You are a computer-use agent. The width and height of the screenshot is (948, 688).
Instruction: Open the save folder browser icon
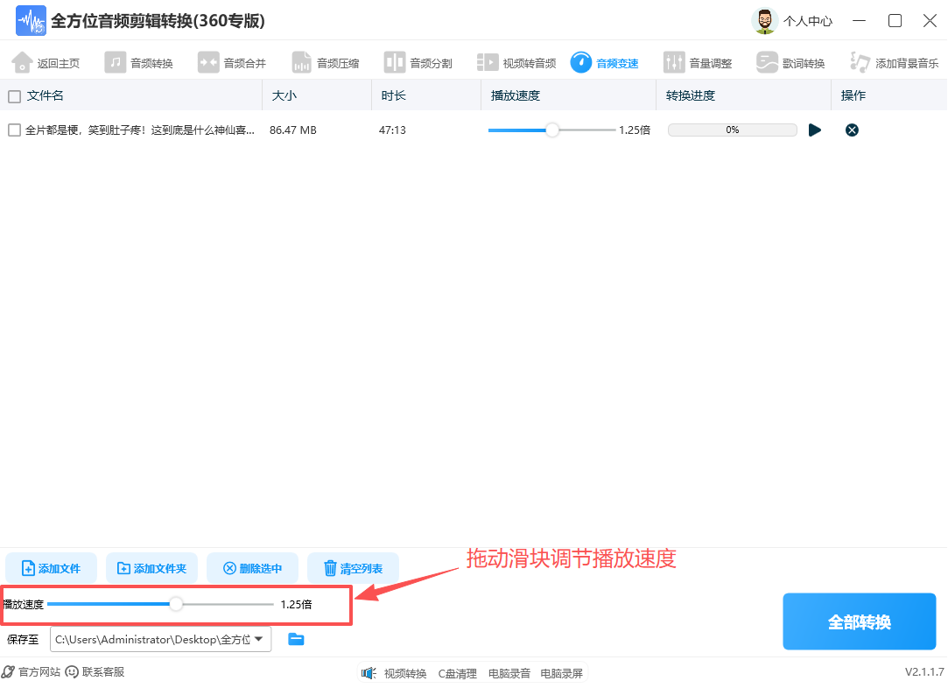coord(295,639)
